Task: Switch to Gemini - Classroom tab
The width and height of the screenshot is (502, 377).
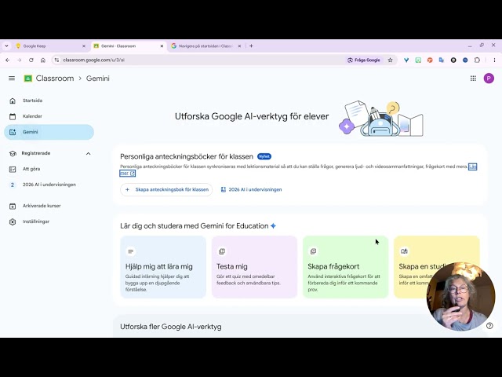Action: pyautogui.click(x=128, y=46)
